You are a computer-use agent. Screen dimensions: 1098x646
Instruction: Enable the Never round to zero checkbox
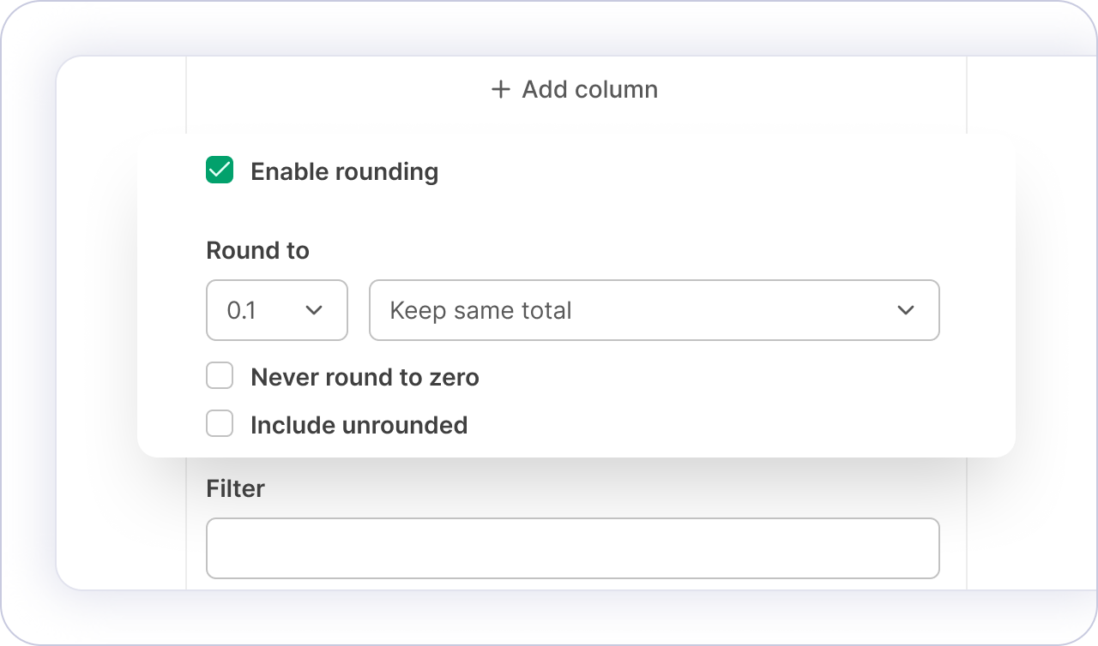220,376
